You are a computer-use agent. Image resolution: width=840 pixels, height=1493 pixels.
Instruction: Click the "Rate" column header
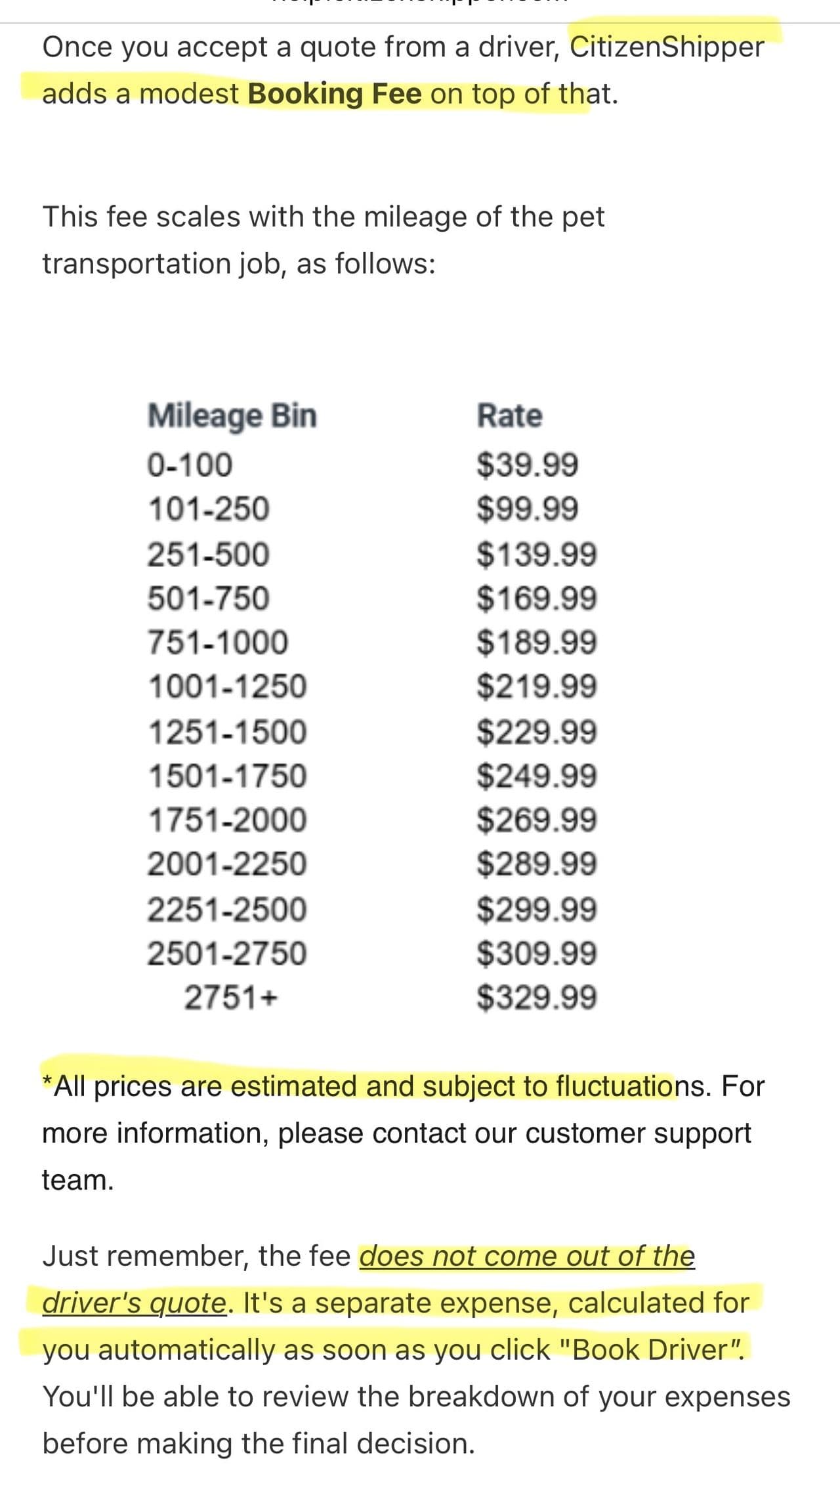(509, 415)
